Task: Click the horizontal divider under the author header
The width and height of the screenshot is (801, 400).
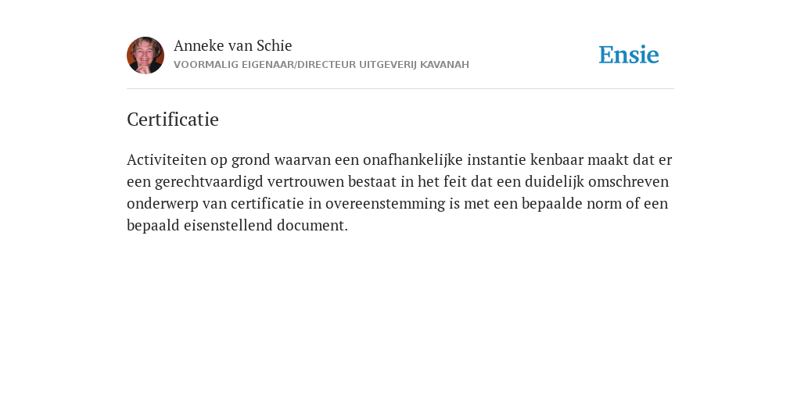Action: pyautogui.click(x=400, y=89)
